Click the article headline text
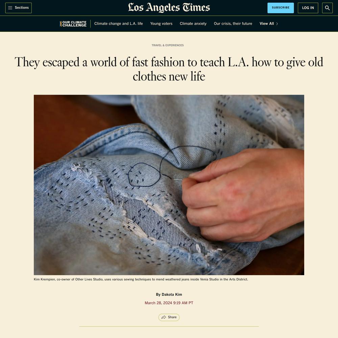 169,69
